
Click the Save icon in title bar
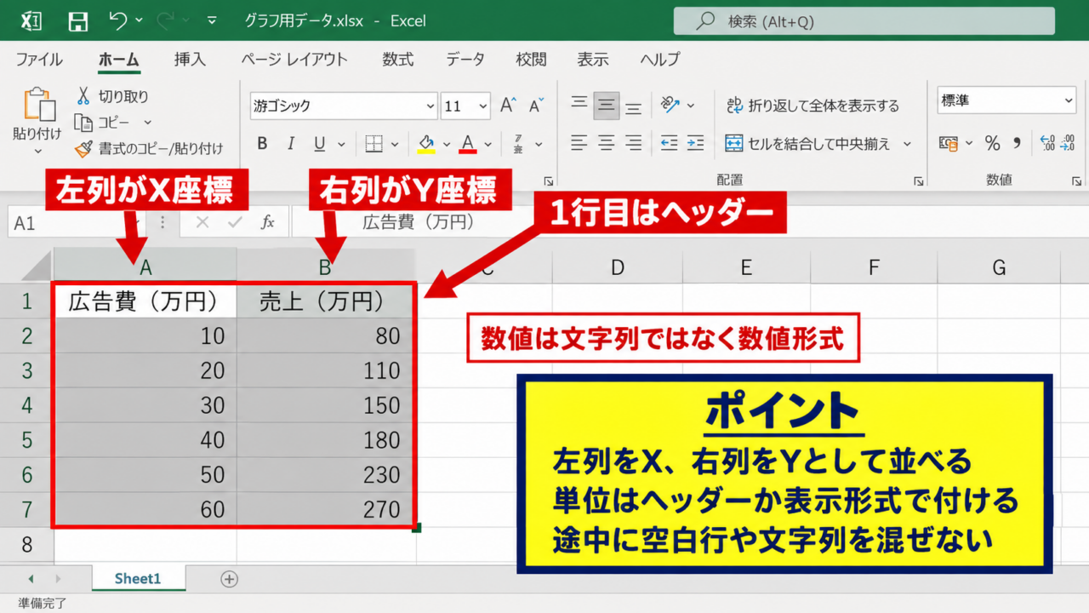pyautogui.click(x=77, y=21)
